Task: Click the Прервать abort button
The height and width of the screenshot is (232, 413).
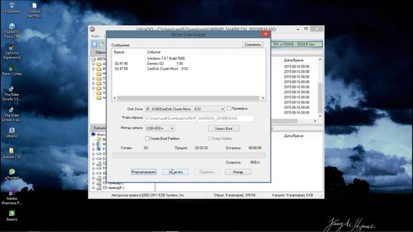Action: click(x=206, y=172)
